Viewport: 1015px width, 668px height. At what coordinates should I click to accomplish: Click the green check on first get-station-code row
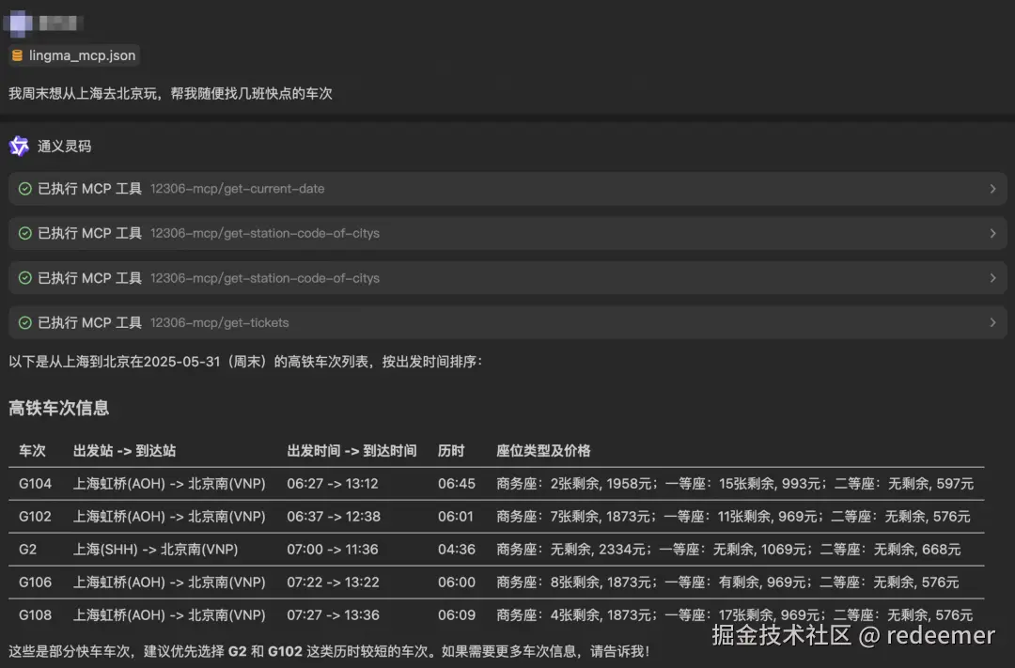[x=24, y=233]
